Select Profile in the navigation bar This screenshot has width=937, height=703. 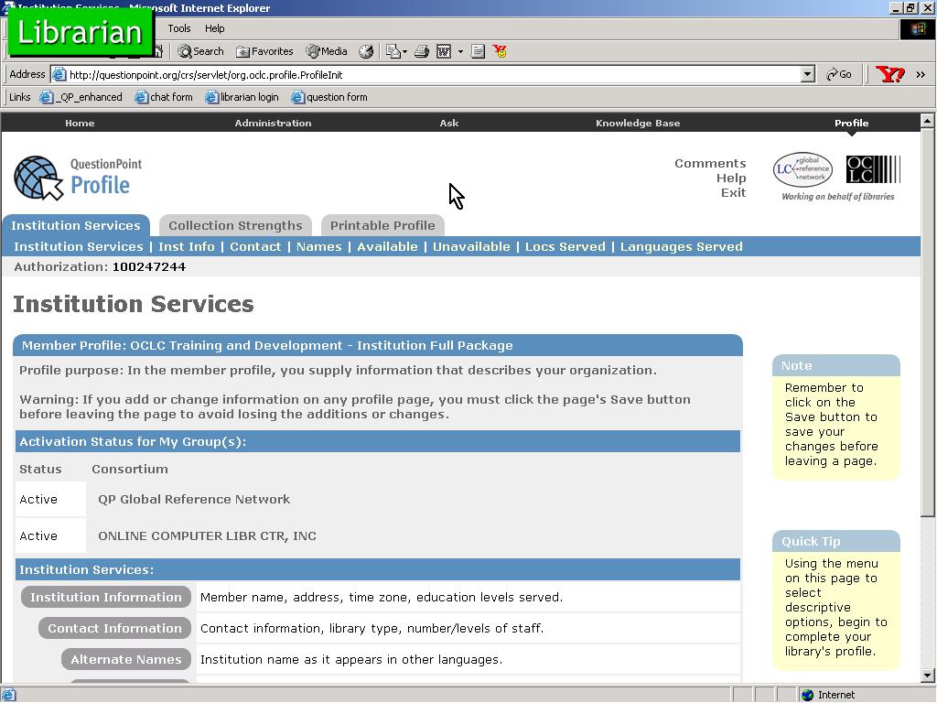[852, 123]
